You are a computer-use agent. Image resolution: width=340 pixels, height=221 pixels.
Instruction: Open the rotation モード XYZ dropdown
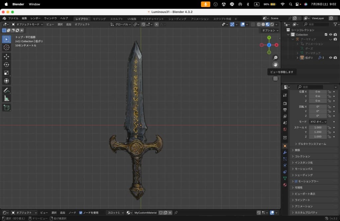(x=318, y=122)
